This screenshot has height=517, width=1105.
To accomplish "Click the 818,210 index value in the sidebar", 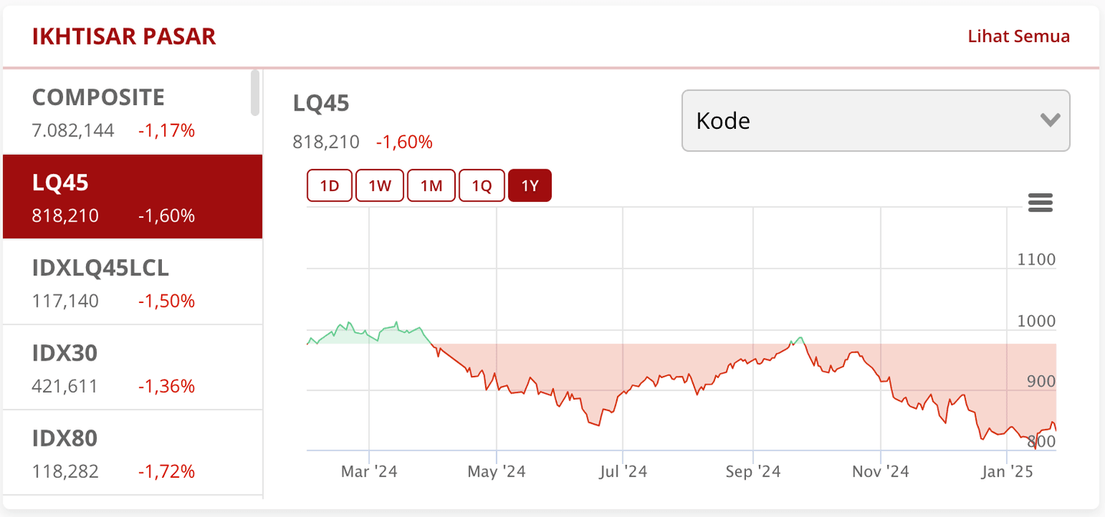I will pyautogui.click(x=65, y=216).
